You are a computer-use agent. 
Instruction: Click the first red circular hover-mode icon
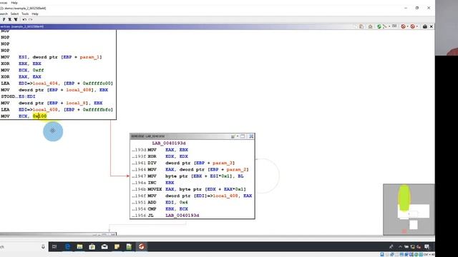click(x=404, y=26)
